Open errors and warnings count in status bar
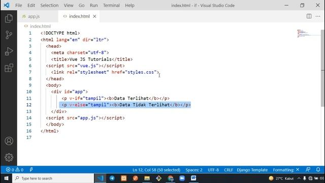325x183 pixels. coord(15,170)
